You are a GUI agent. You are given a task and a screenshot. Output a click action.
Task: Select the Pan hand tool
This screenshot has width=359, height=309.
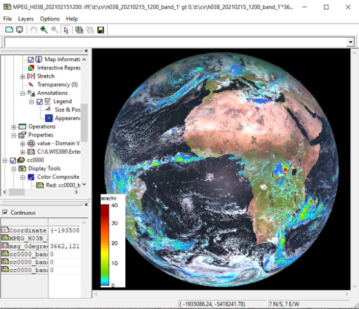(34, 30)
